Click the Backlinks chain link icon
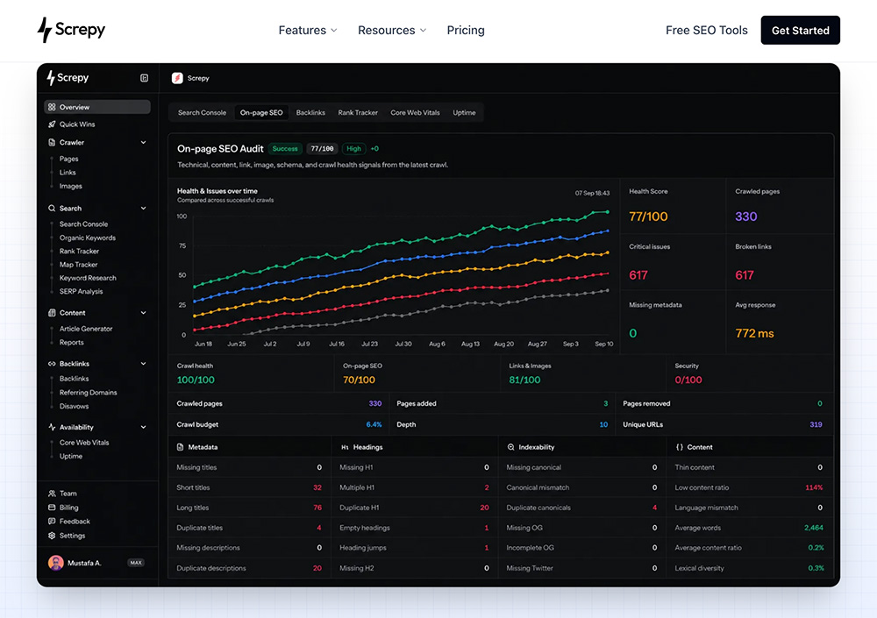 click(x=52, y=364)
